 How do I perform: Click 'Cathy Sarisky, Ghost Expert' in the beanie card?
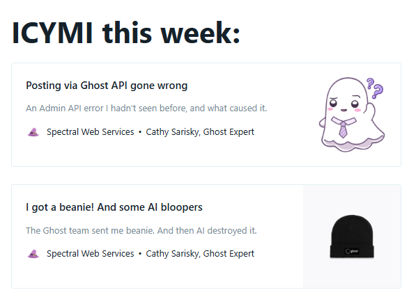click(200, 254)
